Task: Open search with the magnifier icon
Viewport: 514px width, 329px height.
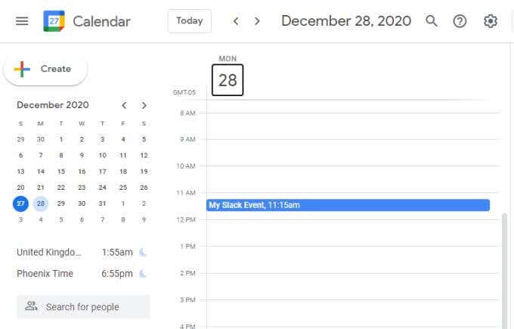Action: tap(431, 21)
